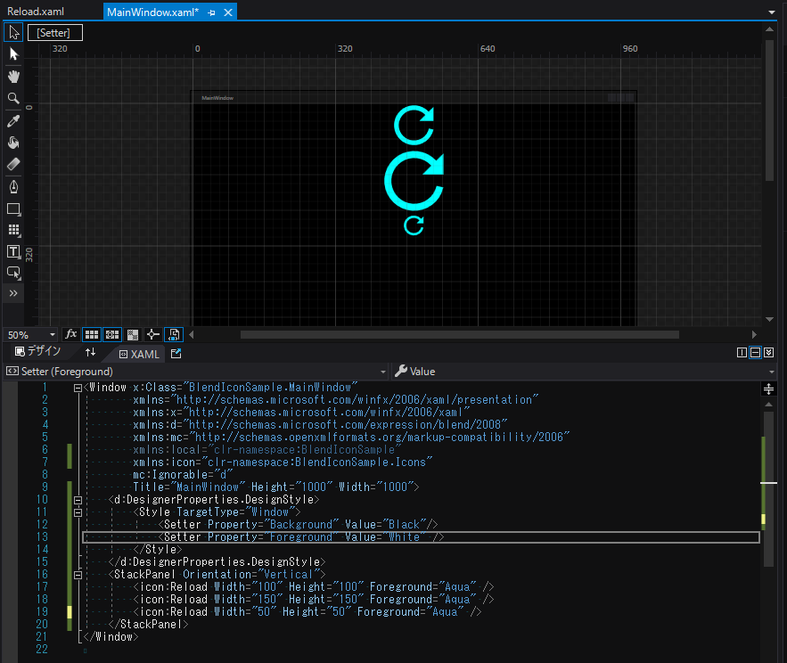This screenshot has width=787, height=663.
Task: Select the MainWindow.xaml* tab
Action: [152, 12]
